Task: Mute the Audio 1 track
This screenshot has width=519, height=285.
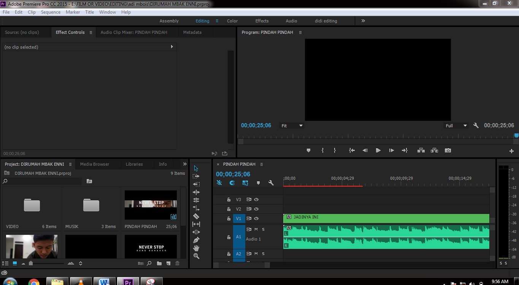Action: (x=256, y=229)
